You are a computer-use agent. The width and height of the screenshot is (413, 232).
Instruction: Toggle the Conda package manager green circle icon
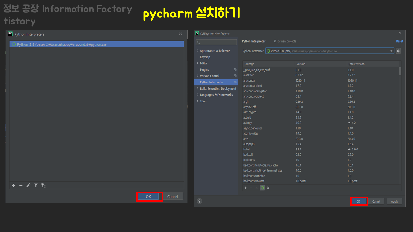click(x=262, y=188)
